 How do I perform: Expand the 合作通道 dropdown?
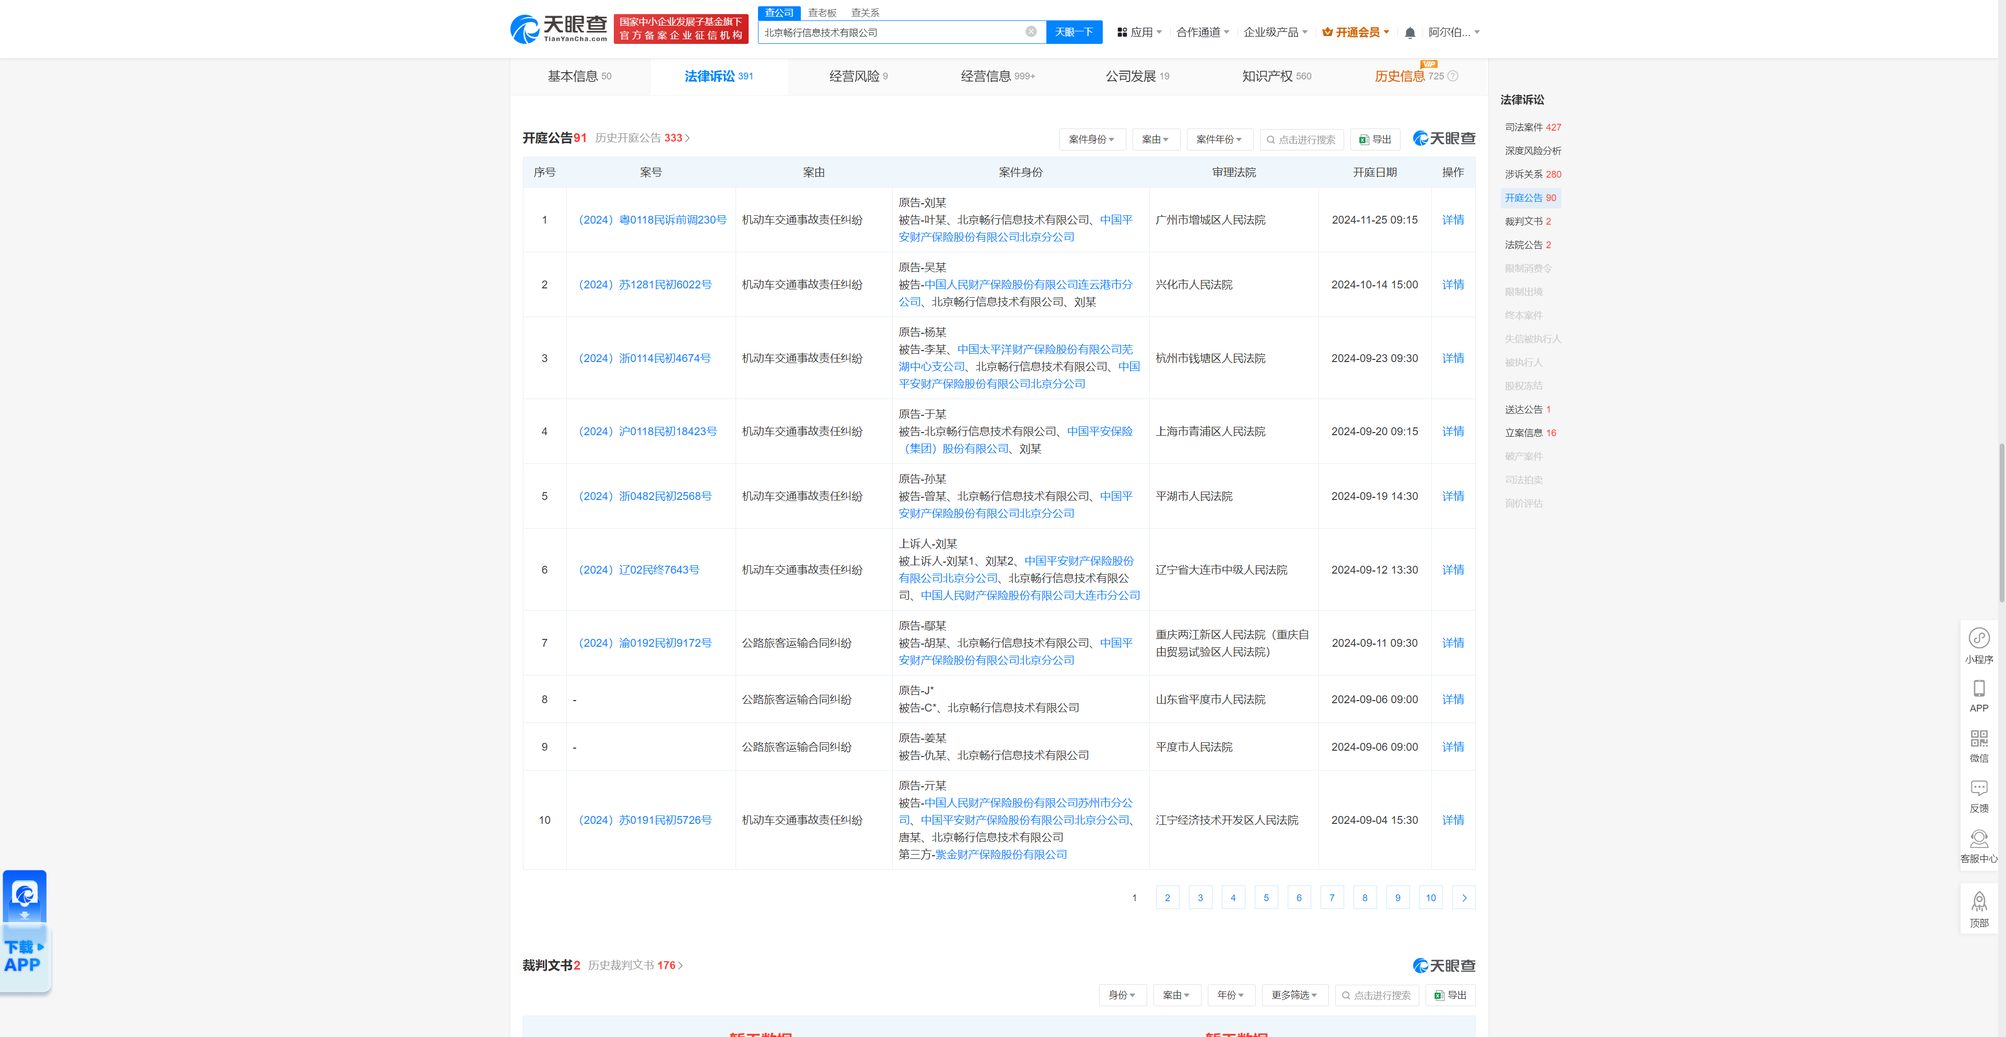point(1203,33)
